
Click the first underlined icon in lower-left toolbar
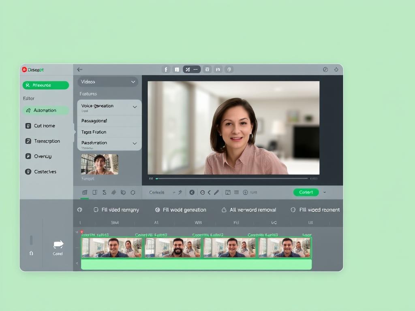(85, 192)
